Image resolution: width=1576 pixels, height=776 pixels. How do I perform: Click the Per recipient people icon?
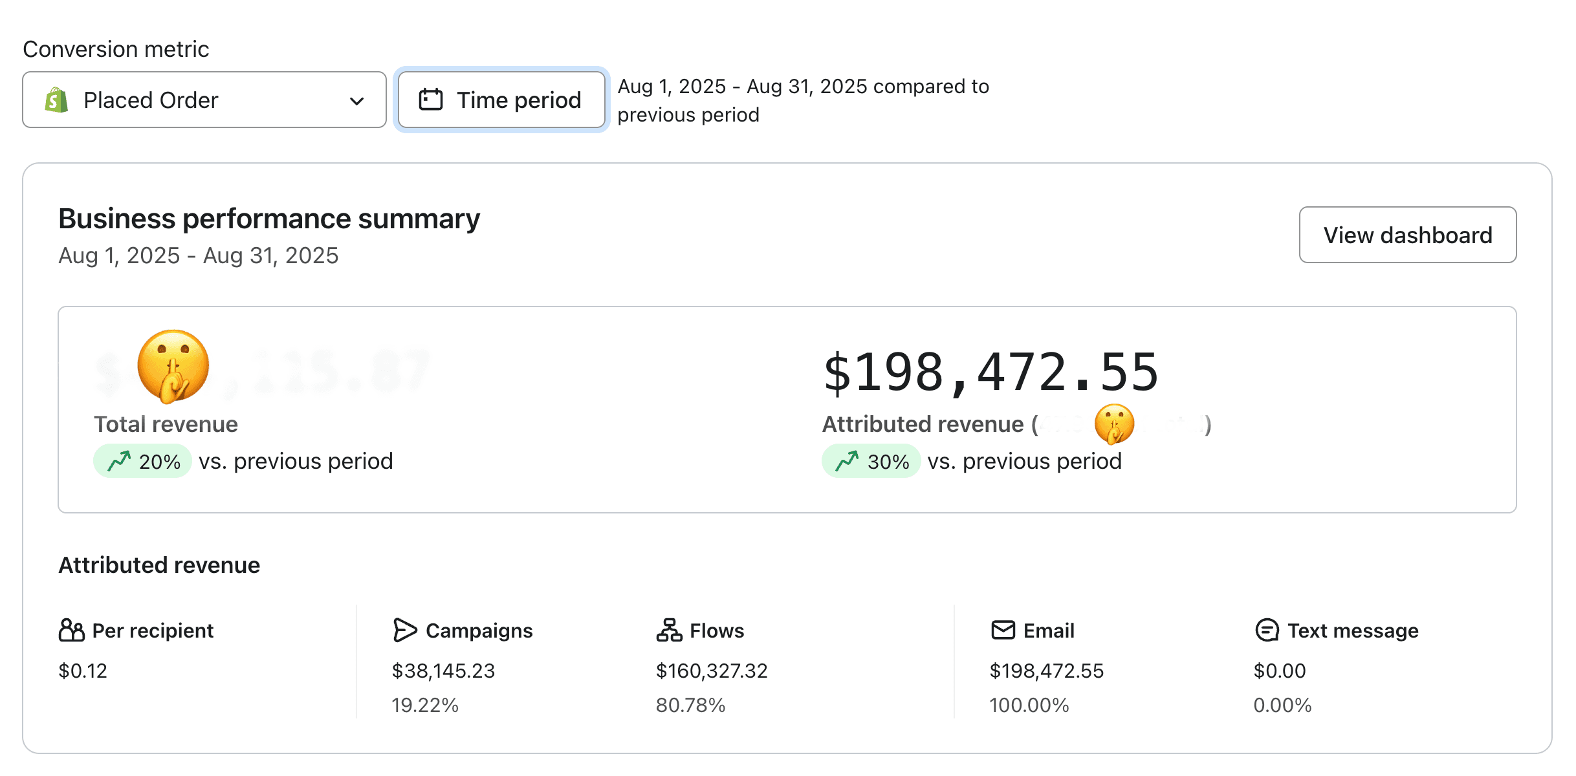tap(71, 630)
